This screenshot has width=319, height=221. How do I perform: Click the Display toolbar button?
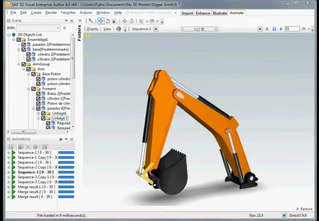click(93, 29)
